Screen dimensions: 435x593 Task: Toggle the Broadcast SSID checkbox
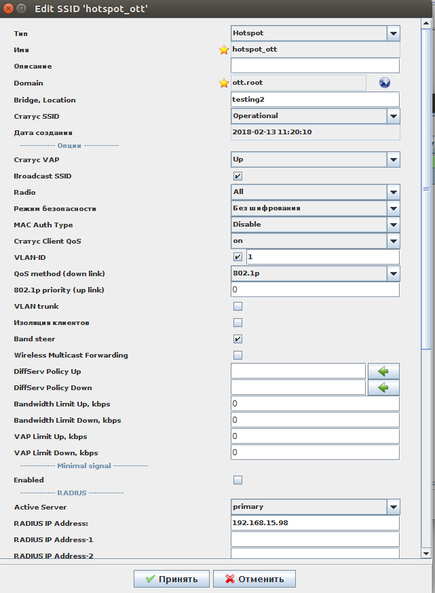(238, 176)
